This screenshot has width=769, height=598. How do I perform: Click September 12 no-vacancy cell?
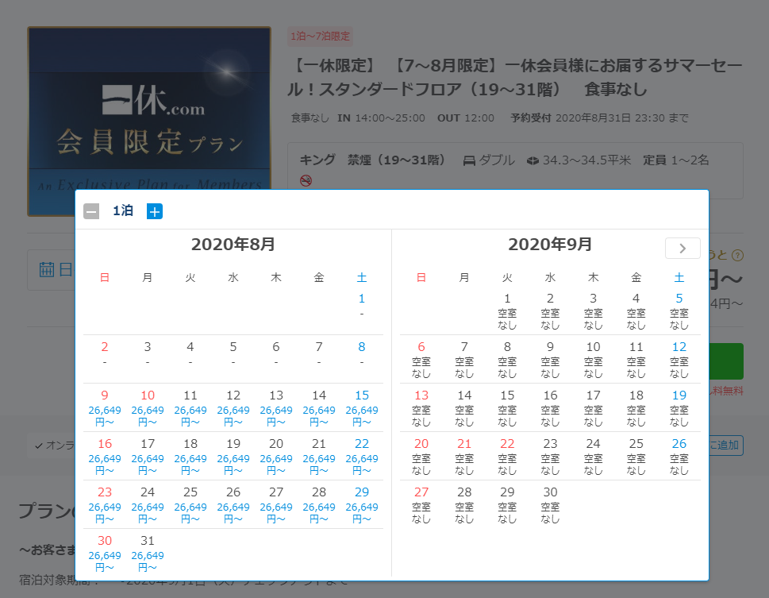(x=679, y=360)
